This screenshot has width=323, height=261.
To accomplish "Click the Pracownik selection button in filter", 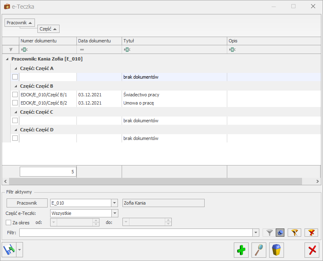I will 27,203.
